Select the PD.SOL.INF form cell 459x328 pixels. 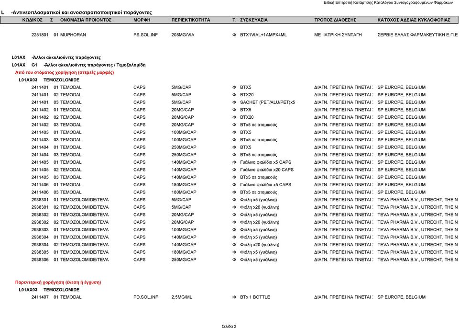[x=145, y=297]
